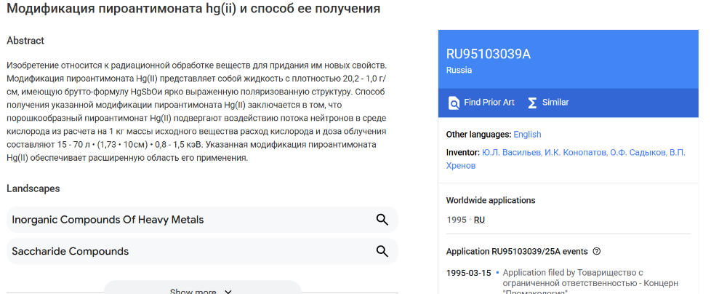
Task: Select the Saccharide Compounds landscape label
Action: pyautogui.click(x=71, y=252)
